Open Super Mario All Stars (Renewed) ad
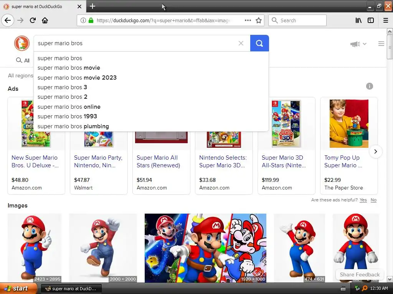The width and height of the screenshot is (393, 294). coord(158,162)
